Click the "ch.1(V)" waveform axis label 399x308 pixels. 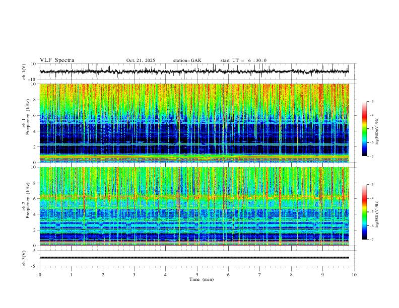pyautogui.click(x=24, y=71)
